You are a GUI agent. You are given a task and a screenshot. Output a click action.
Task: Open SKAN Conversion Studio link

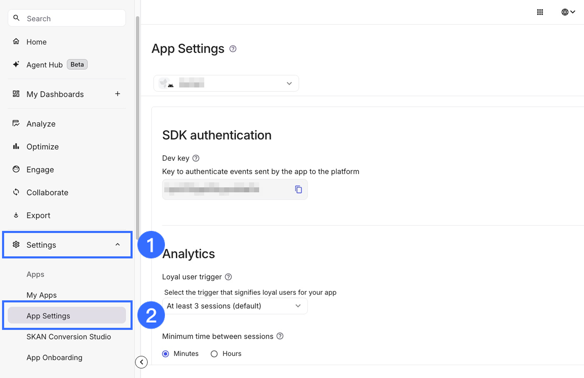69,337
